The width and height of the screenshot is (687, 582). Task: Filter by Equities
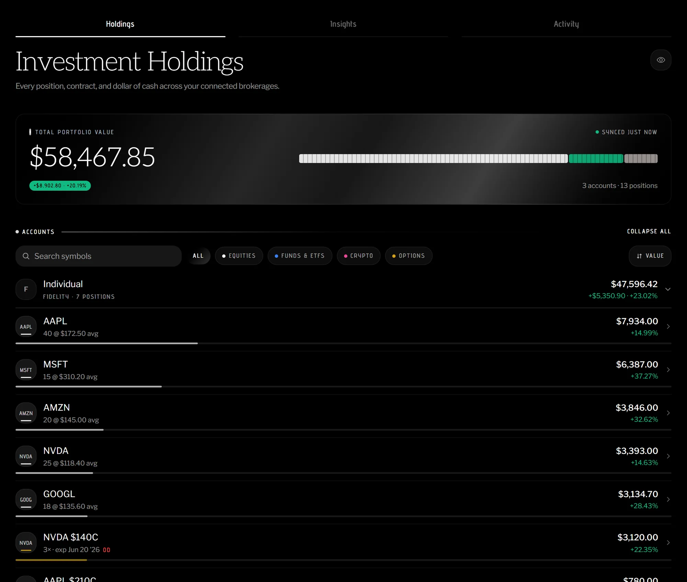[x=239, y=256]
